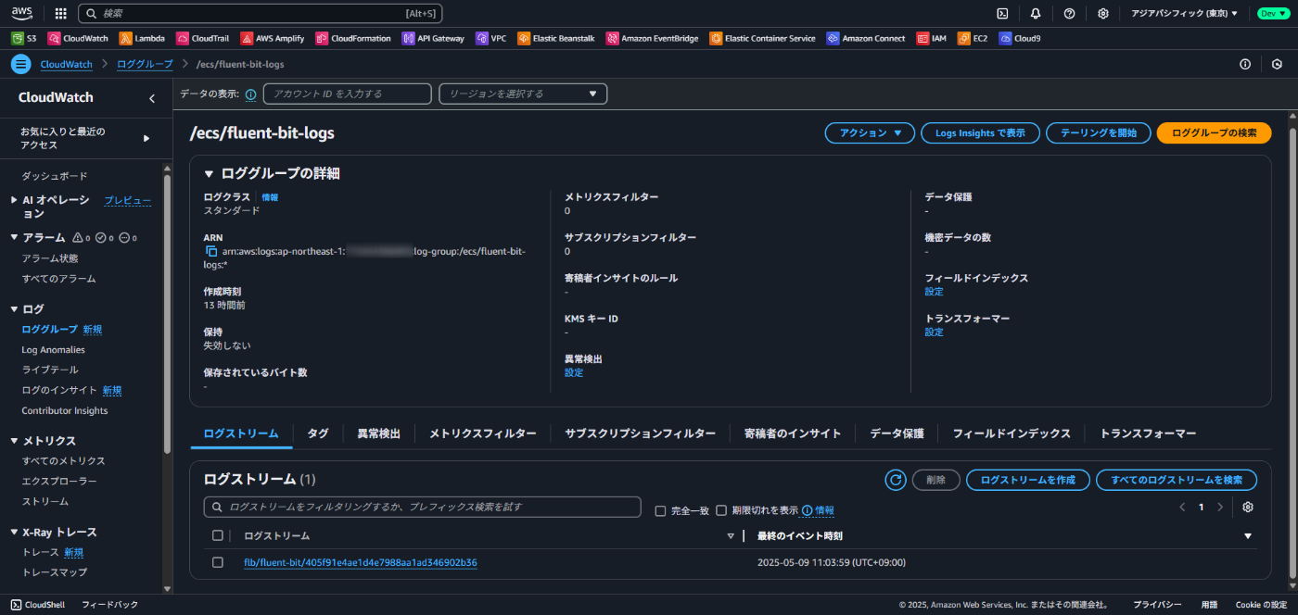Check 期限切れを表示 to show expired streams
The width and height of the screenshot is (1298, 615).
720,510
